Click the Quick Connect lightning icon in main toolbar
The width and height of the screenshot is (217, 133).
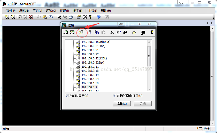click(x=13, y=17)
